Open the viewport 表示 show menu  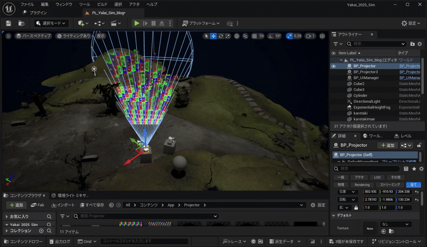[x=101, y=36]
